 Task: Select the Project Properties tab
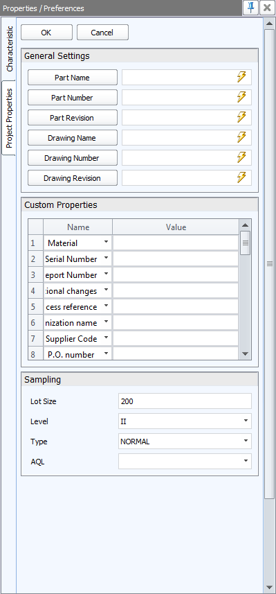click(9, 119)
